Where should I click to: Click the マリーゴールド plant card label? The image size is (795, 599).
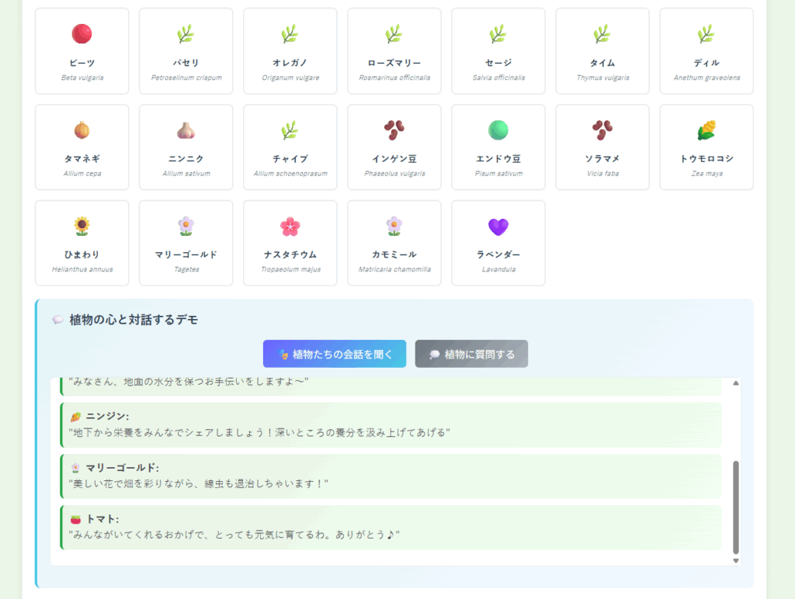point(186,254)
